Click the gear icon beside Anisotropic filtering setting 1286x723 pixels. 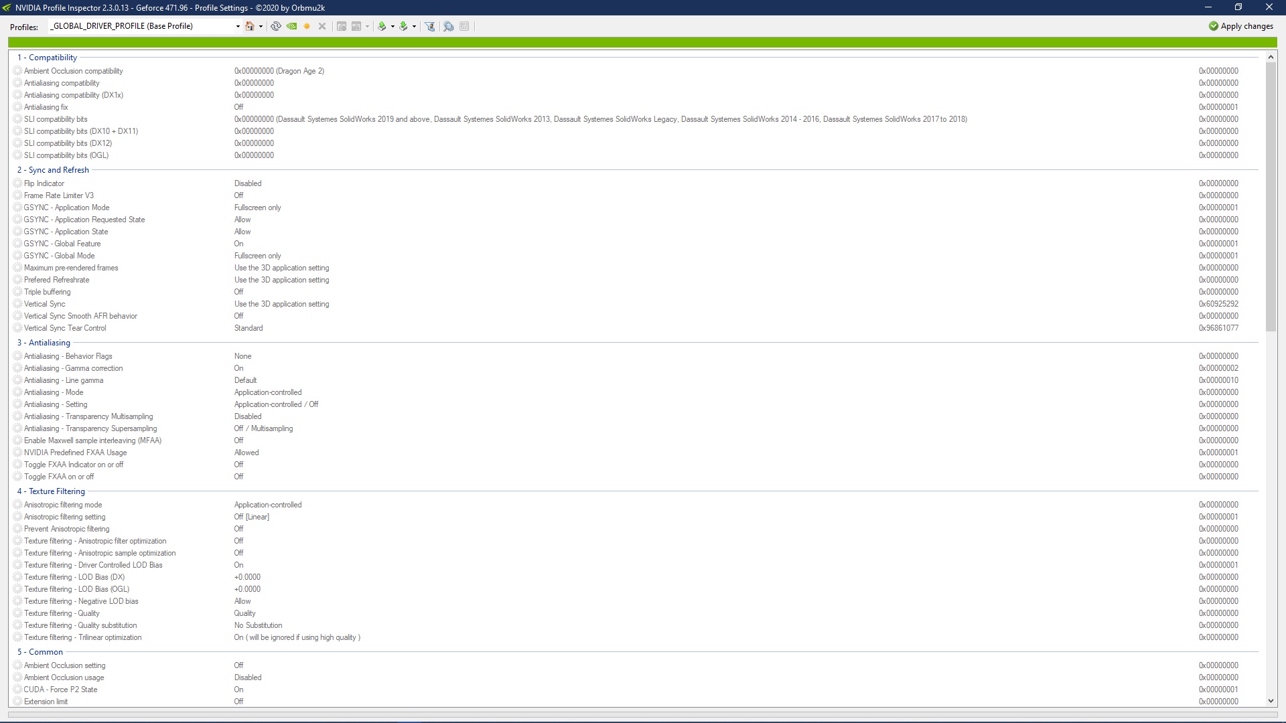point(18,517)
